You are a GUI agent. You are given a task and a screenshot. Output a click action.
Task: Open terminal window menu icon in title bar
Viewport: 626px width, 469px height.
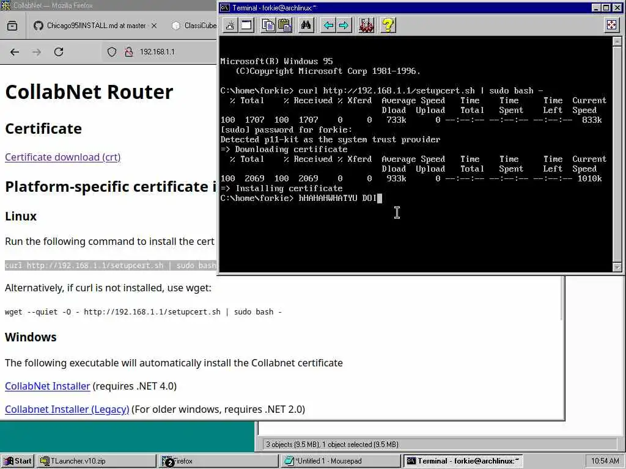225,7
